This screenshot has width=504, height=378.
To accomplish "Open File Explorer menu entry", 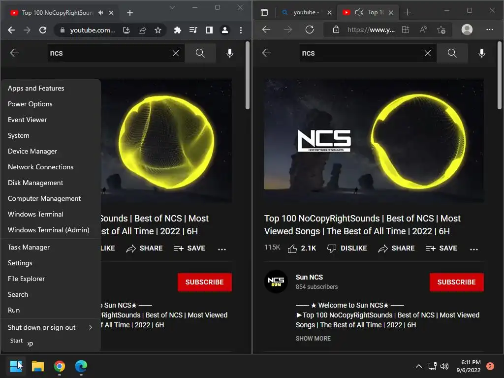I will click(x=51, y=279).
